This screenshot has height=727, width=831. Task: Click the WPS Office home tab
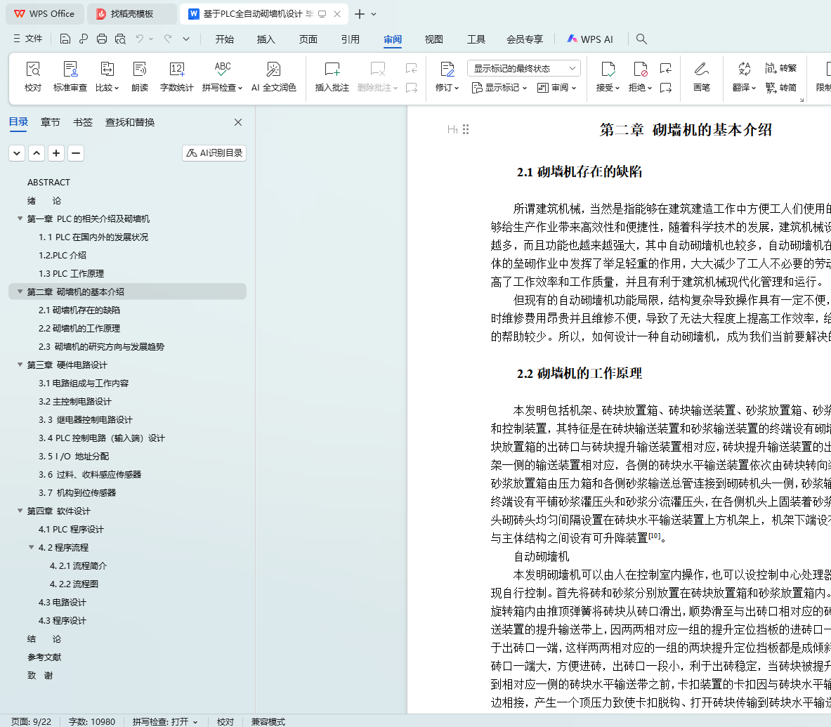click(x=44, y=14)
